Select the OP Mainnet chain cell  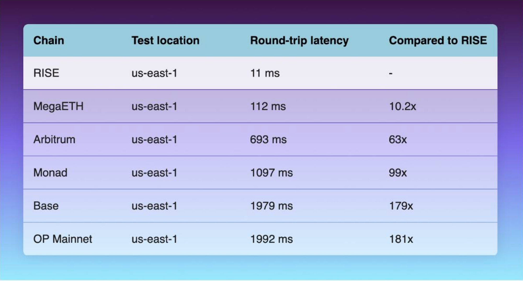[x=63, y=239]
